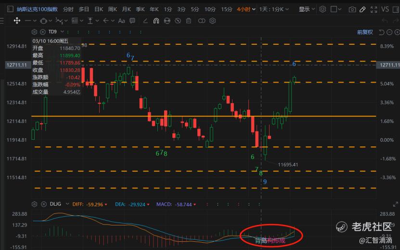Select the line drawing tool
The height and width of the screenshot is (250, 400).
pos(28,21)
